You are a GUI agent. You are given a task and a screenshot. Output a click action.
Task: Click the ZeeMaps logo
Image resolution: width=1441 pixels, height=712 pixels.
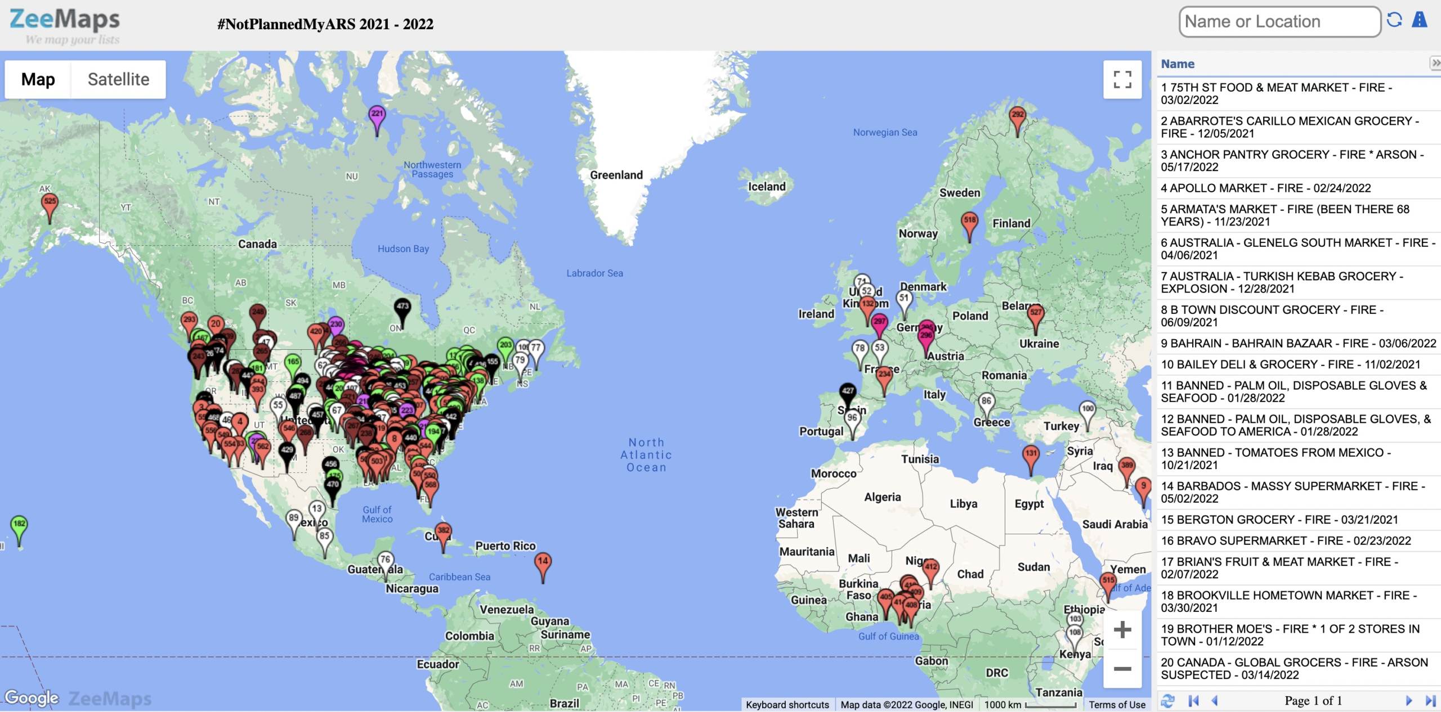[x=63, y=19]
